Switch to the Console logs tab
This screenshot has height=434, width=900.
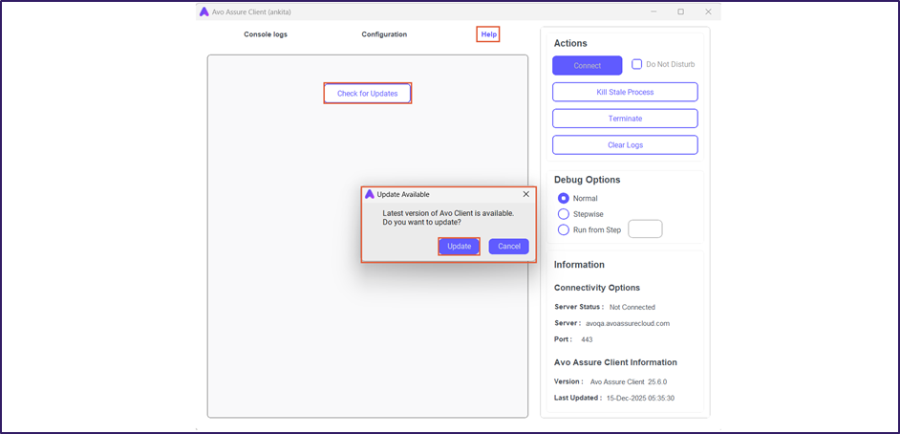click(266, 34)
